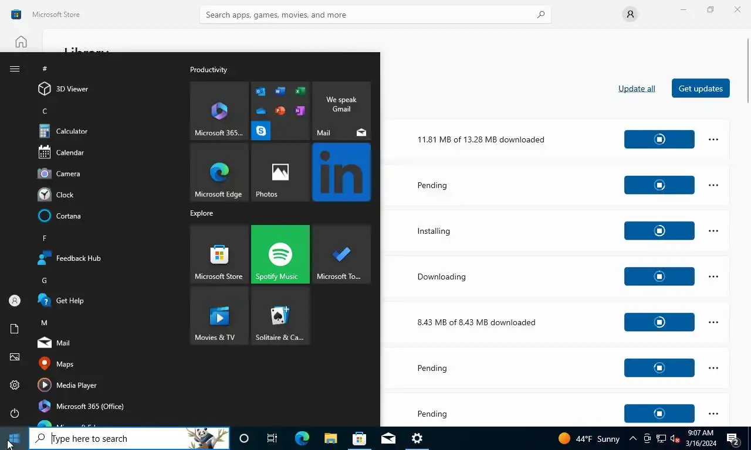The image size is (751, 450).
Task: Open File Explorer from taskbar
Action: coord(331,438)
